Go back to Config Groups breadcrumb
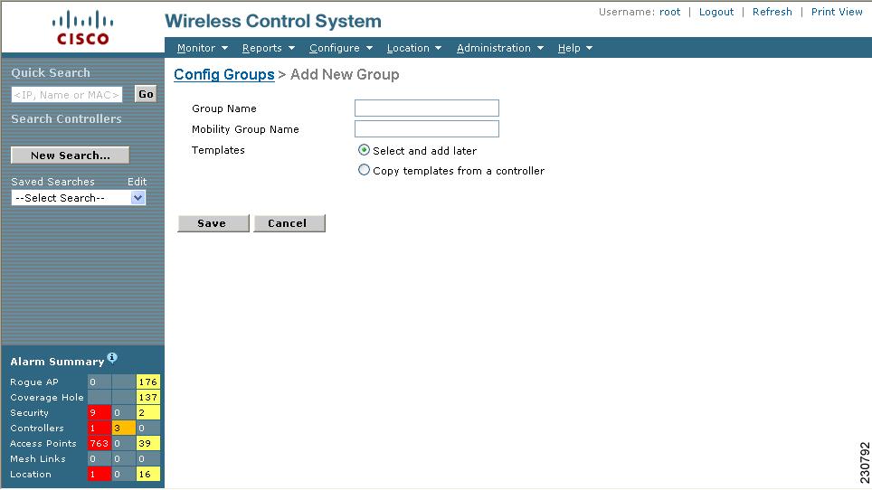 click(x=224, y=74)
